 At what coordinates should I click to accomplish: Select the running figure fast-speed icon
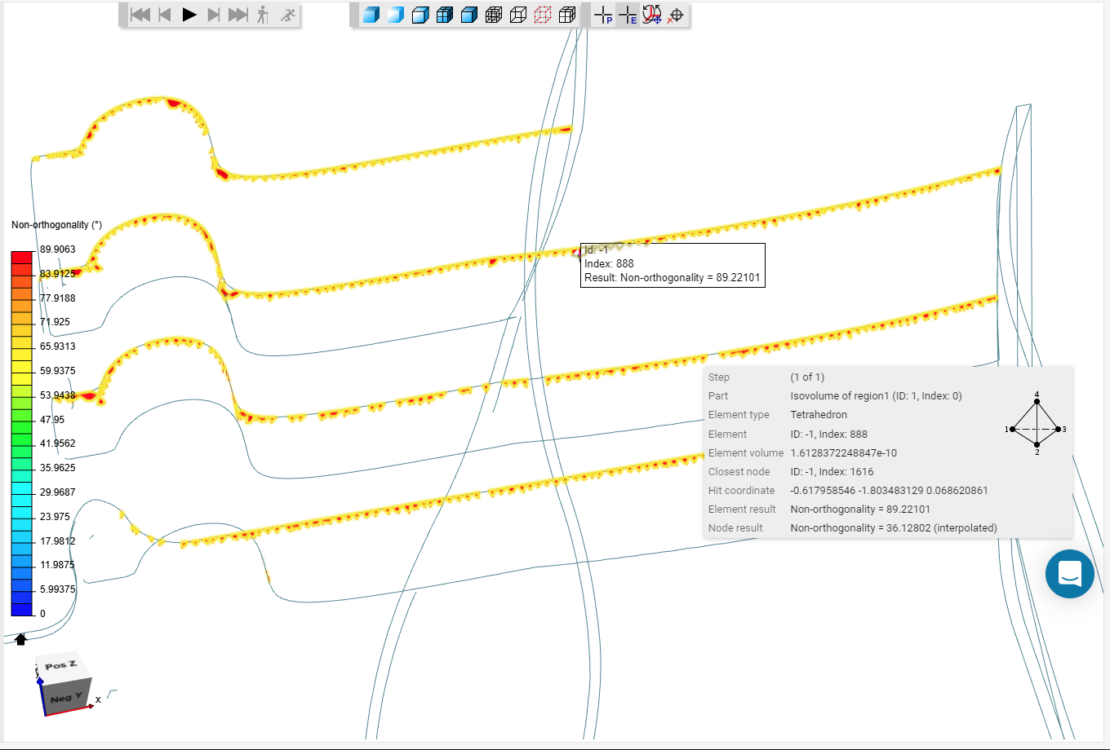[x=287, y=15]
